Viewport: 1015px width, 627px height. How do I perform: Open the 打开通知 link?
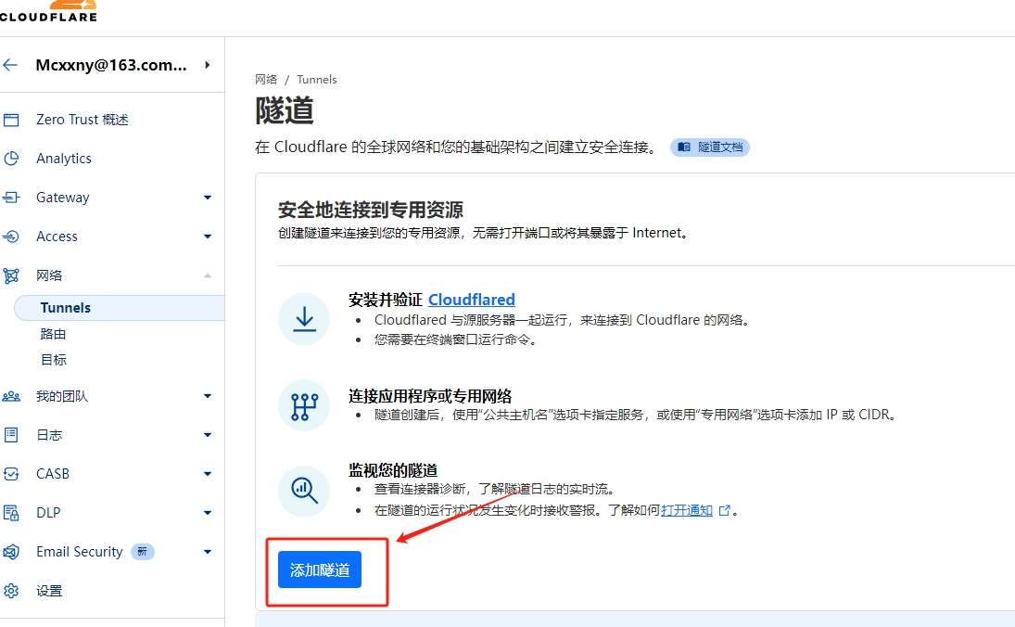(x=687, y=510)
